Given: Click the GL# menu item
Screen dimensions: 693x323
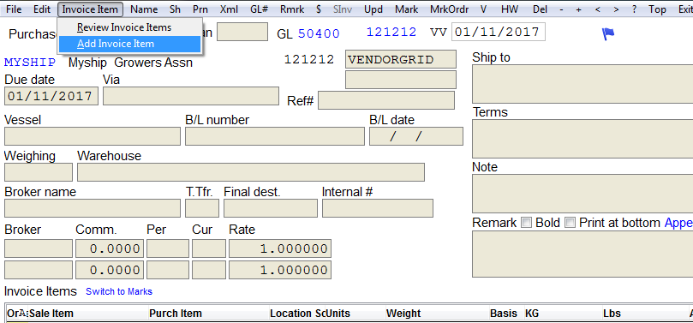Looking at the screenshot, I should coord(259,9).
